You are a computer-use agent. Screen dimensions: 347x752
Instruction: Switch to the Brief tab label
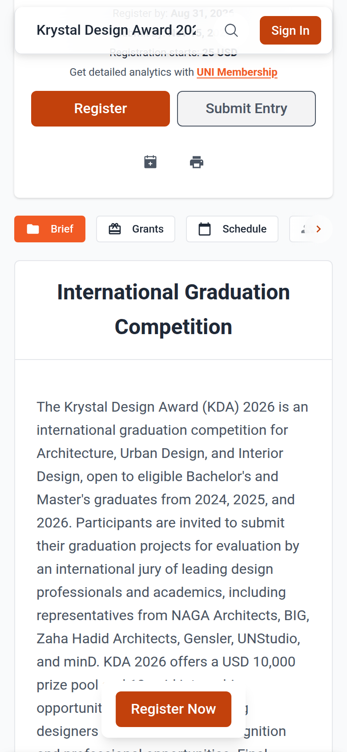[x=62, y=229]
